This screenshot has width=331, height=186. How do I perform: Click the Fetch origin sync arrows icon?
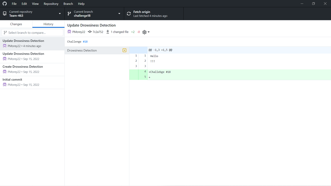(x=129, y=14)
